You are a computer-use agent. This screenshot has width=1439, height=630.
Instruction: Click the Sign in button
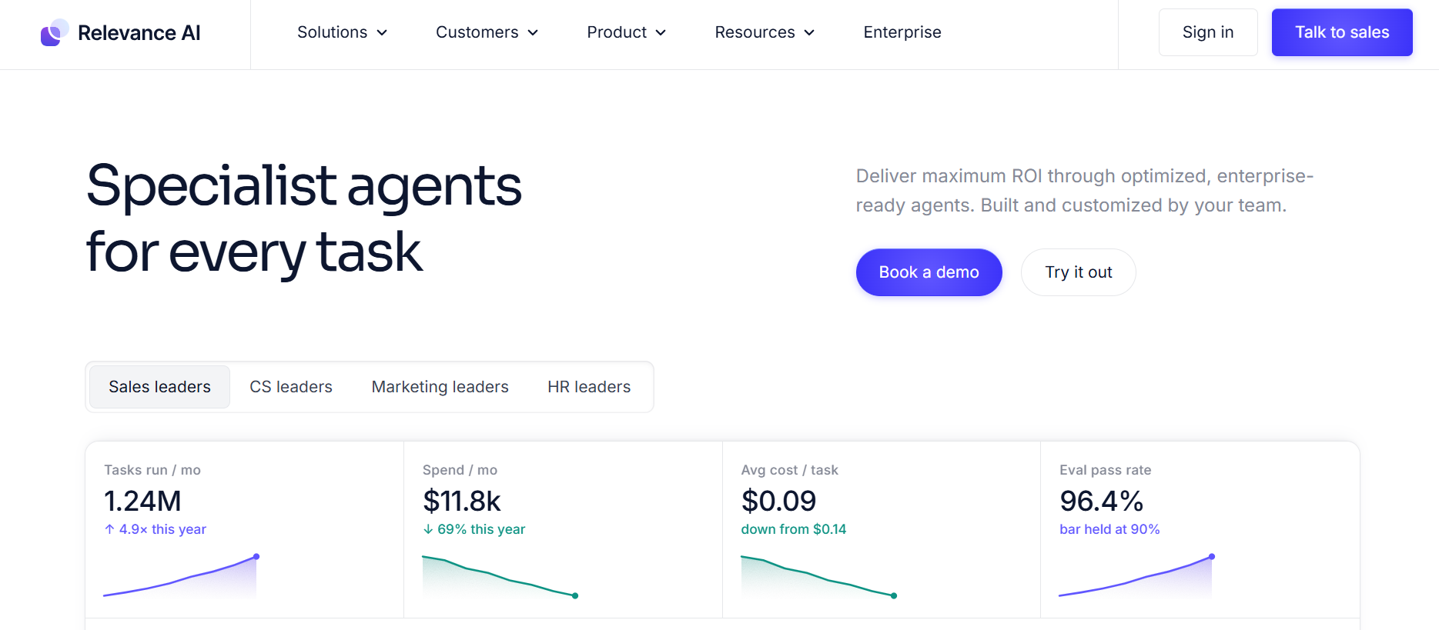pos(1208,32)
